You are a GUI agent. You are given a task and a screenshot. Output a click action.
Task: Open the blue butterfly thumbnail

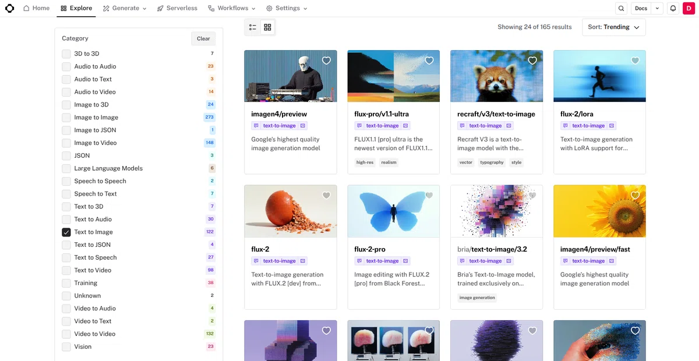[394, 211]
